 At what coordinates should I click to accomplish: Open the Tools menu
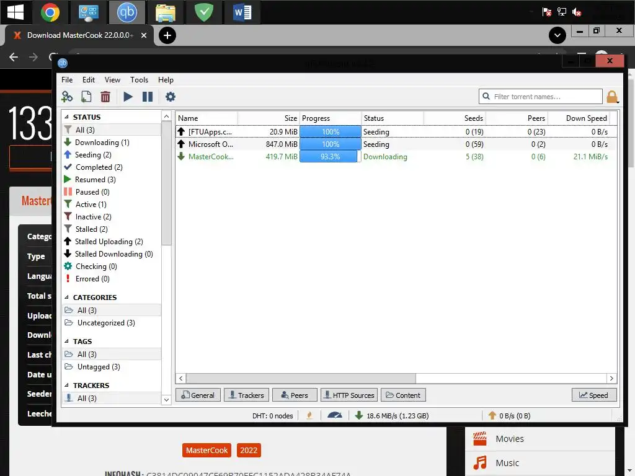click(139, 80)
